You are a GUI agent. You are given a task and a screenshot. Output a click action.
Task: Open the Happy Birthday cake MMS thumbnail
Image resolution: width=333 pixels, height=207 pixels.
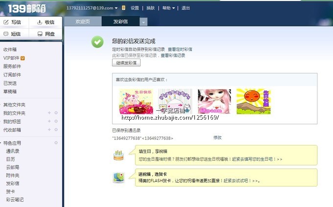click(175, 102)
